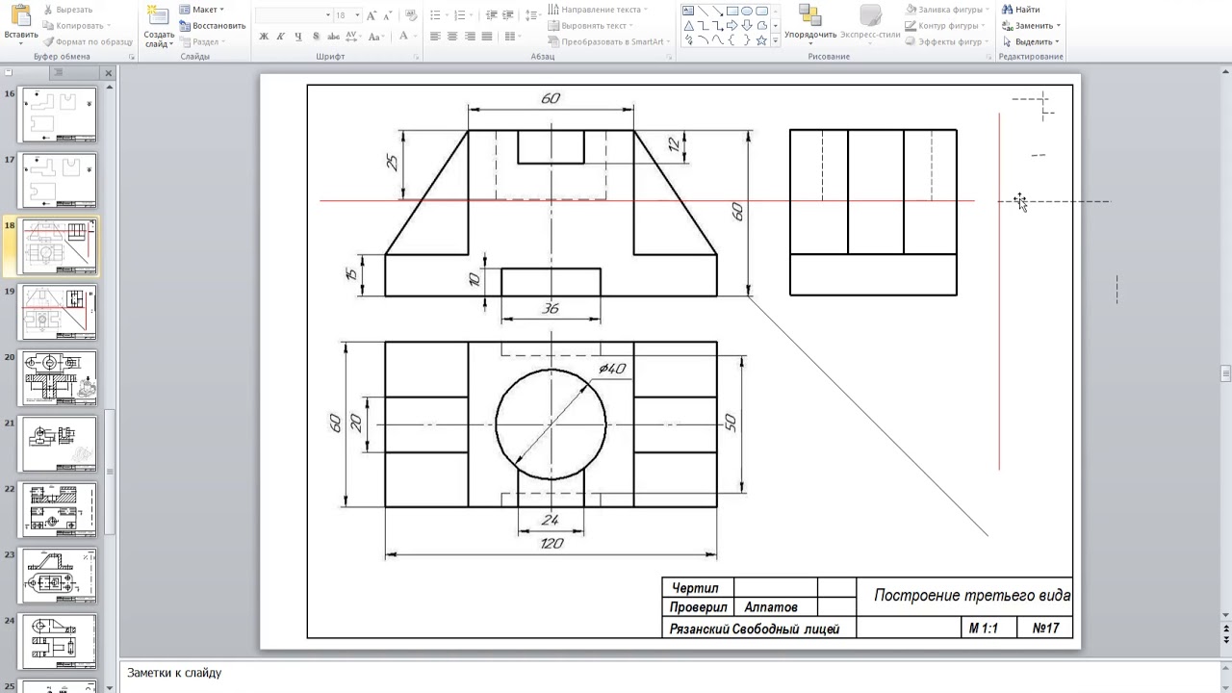
Task: Click Восстановить to reset the slide
Action: 213,26
